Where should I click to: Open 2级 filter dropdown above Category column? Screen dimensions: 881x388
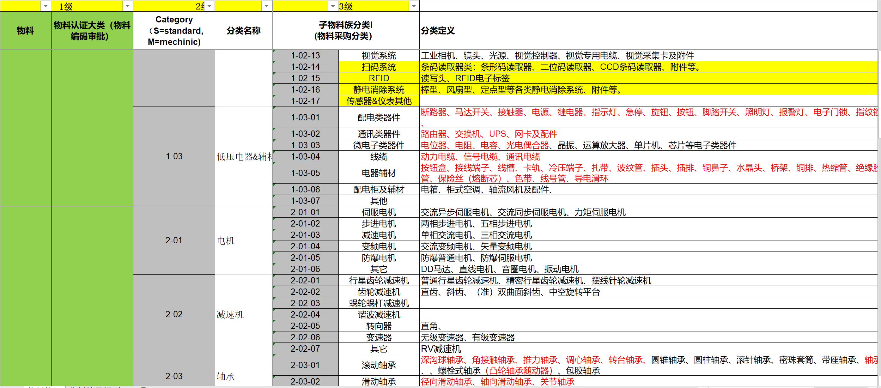tap(209, 6)
